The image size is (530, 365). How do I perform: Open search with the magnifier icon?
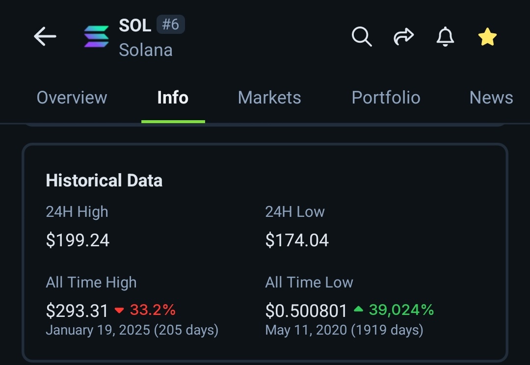point(362,36)
